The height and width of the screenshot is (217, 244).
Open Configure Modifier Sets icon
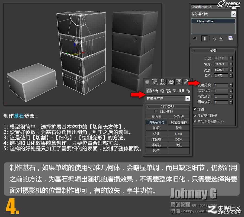230,38
